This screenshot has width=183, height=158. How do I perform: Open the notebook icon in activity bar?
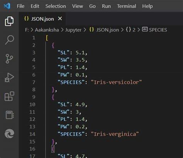point(10,115)
